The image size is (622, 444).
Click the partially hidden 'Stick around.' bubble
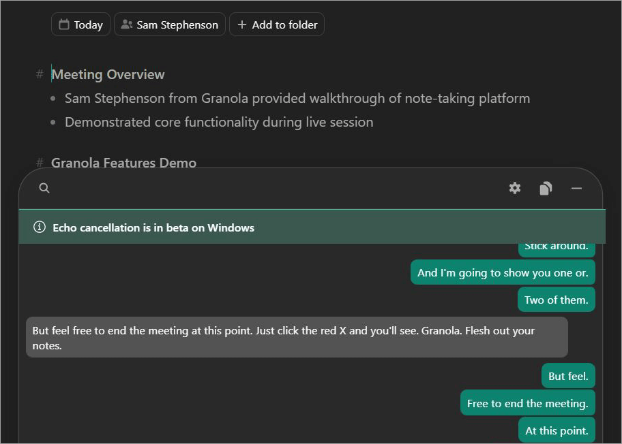coord(557,251)
